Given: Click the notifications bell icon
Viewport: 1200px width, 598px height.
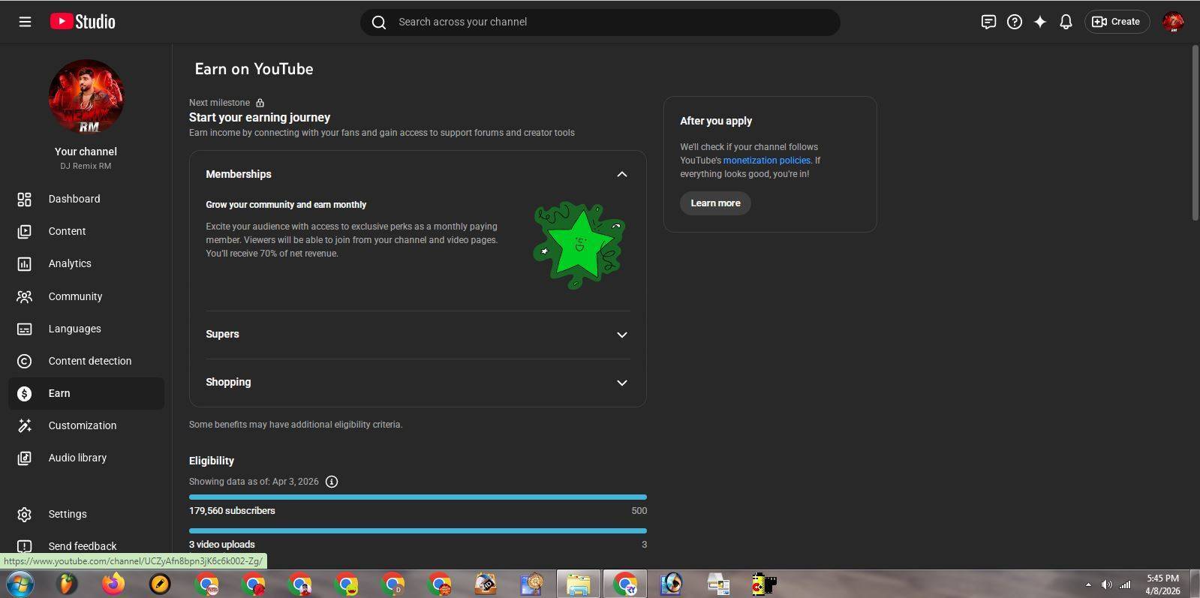Looking at the screenshot, I should 1066,22.
